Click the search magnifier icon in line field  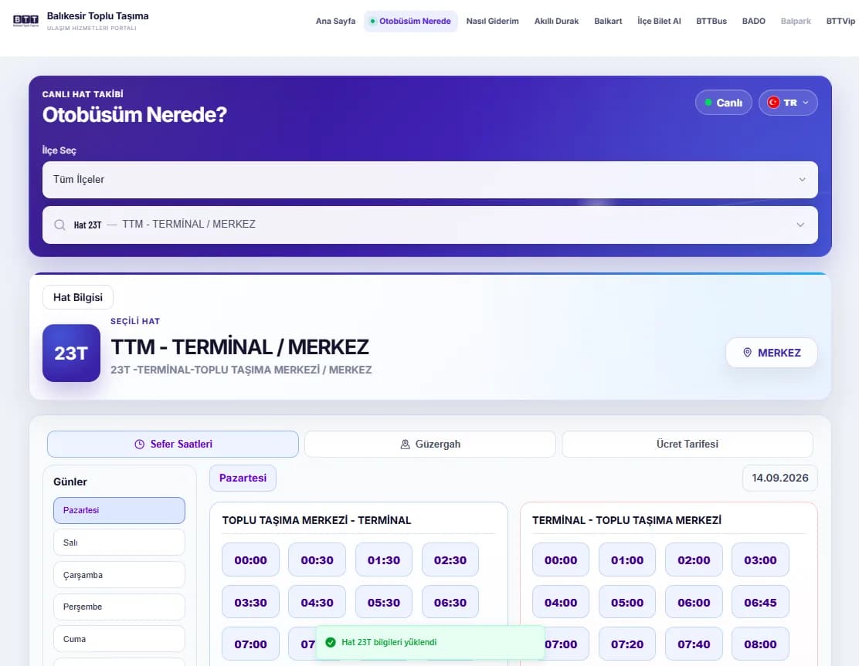click(59, 225)
